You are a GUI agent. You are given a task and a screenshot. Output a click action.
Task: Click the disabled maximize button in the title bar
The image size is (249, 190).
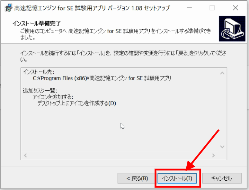click(x=212, y=8)
